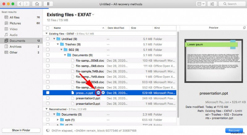Click the file icon of presentation3.ppt
Screen dimensions: 247x135
[x=73, y=103]
